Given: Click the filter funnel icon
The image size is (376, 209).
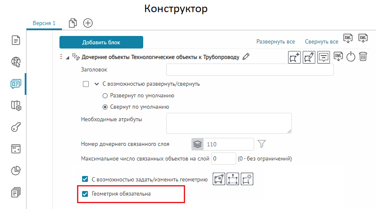Looking at the screenshot, I should pyautogui.click(x=262, y=144).
